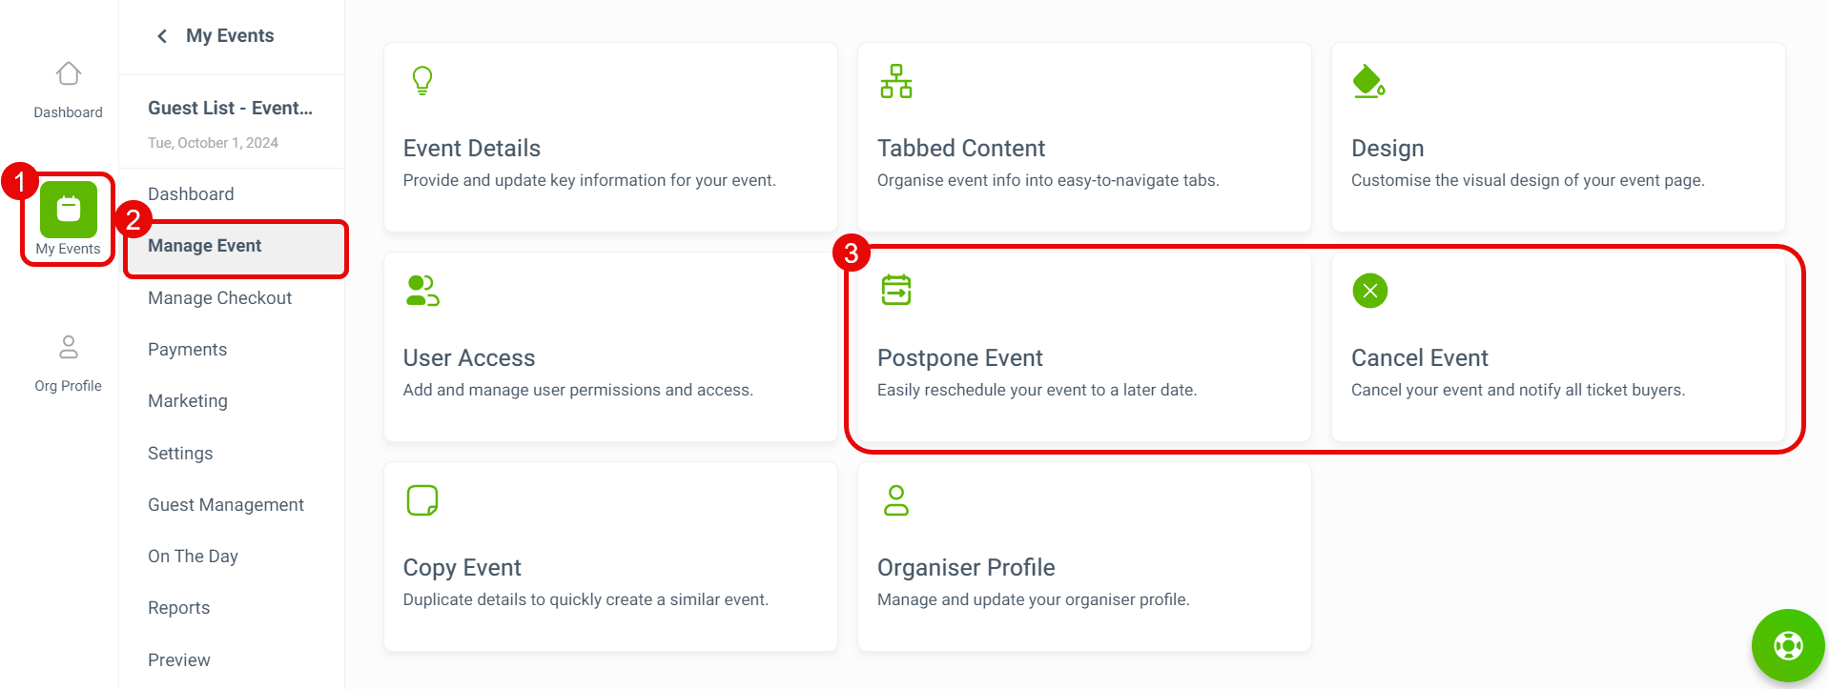Screen dimensions: 1829x689
Task: Open the Payments sidebar item
Action: (187, 350)
